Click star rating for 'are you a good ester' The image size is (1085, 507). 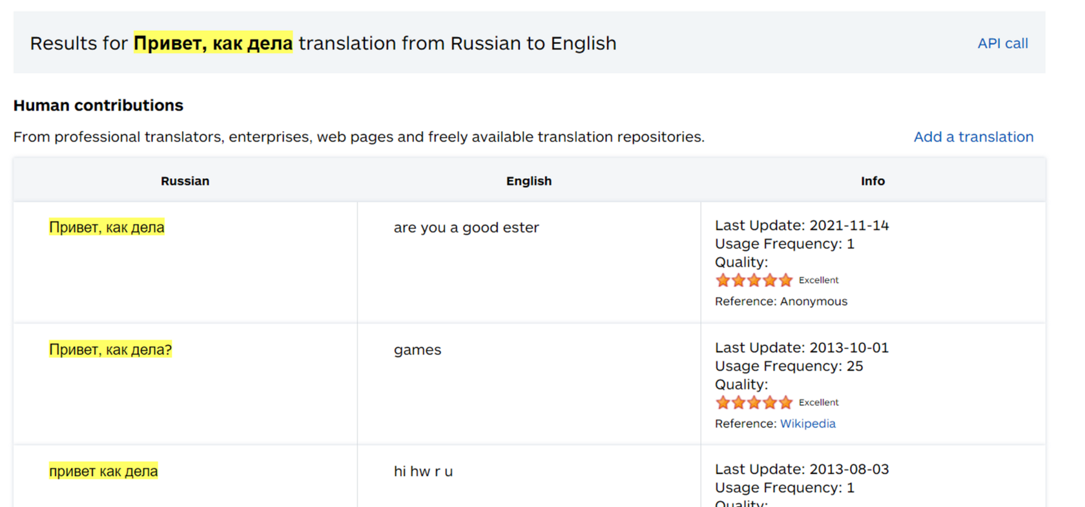(754, 280)
